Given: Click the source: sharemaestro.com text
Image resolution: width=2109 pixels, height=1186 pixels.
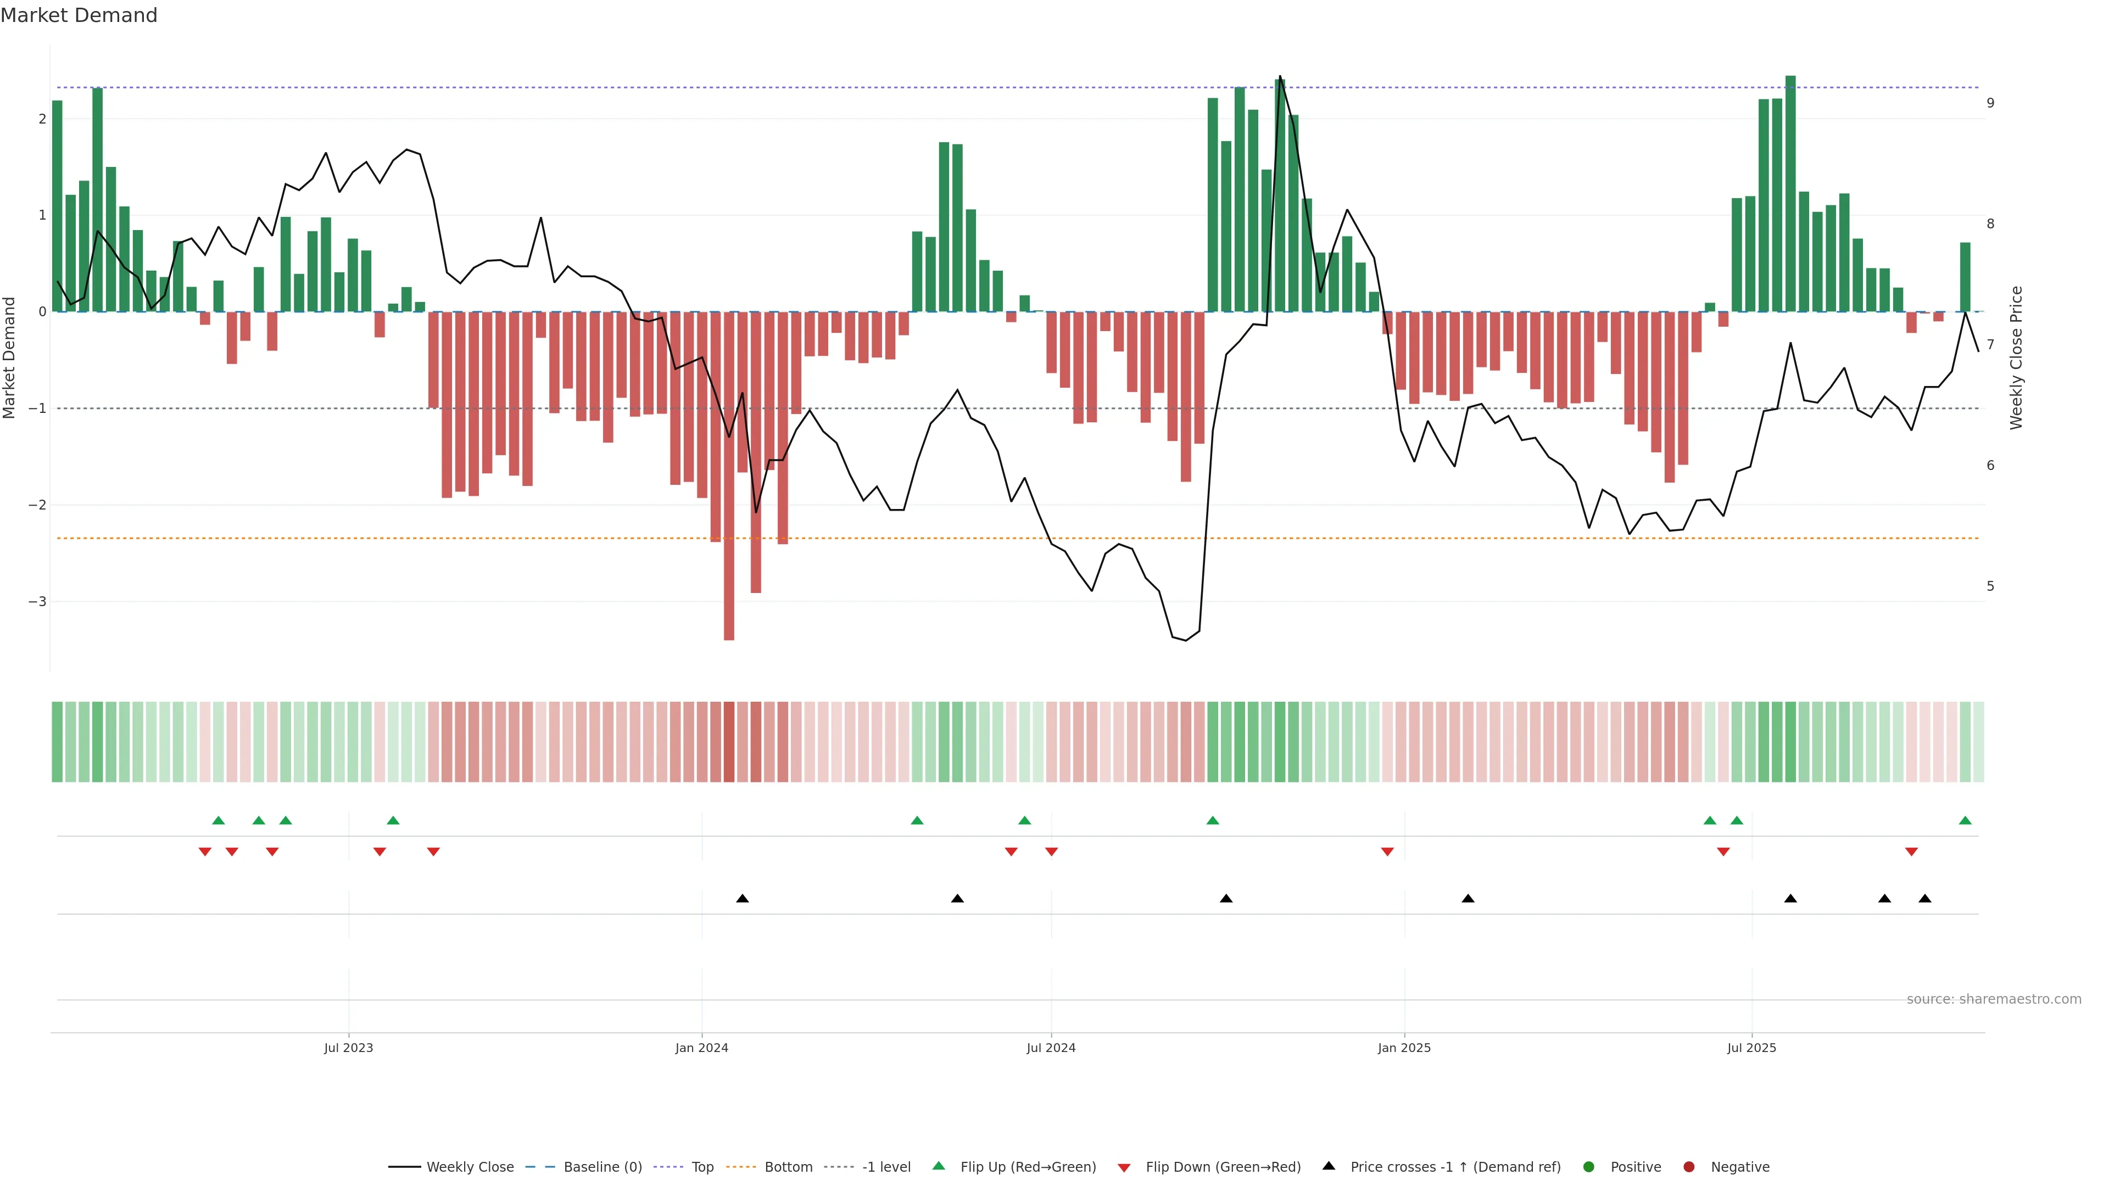Looking at the screenshot, I should pyautogui.click(x=1994, y=999).
